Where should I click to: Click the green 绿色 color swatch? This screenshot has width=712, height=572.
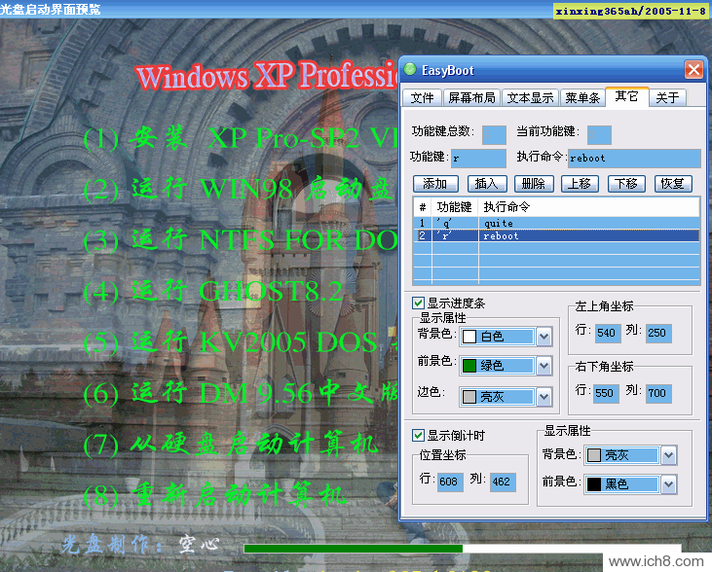tap(469, 366)
